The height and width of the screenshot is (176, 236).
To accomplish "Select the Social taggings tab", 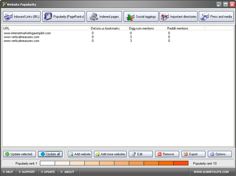I will coord(141,16).
